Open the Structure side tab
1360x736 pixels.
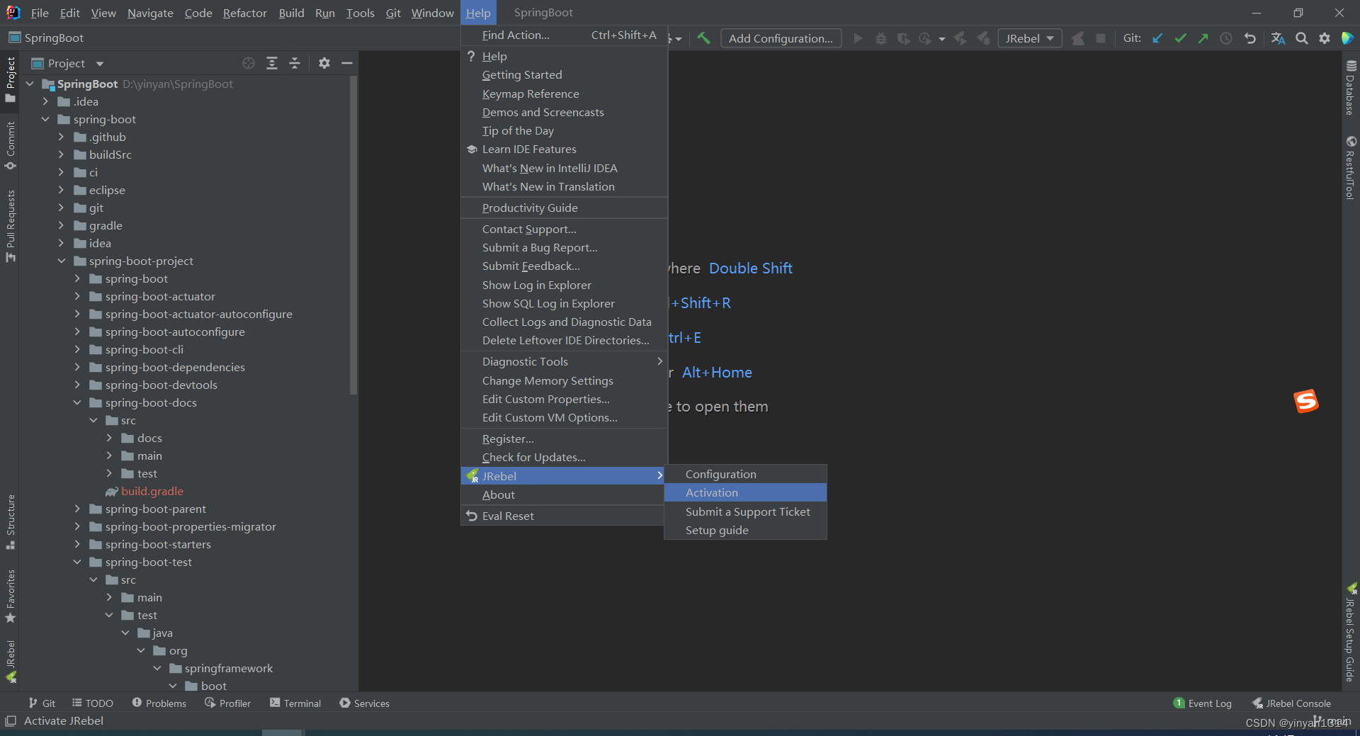click(10, 522)
